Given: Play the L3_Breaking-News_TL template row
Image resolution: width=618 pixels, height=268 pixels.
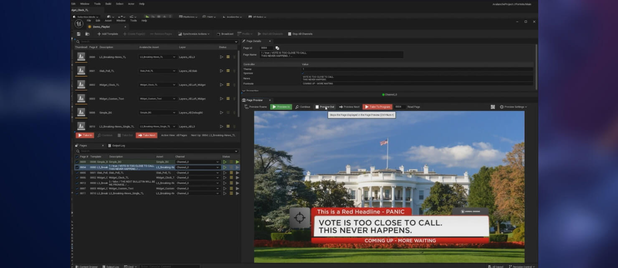Looking at the screenshot, I should point(221,57).
